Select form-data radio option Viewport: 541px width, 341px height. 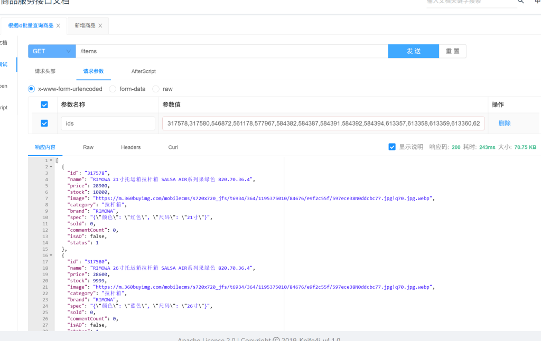tap(113, 89)
